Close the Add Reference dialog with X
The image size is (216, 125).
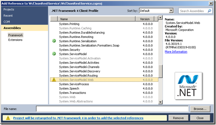211,3
